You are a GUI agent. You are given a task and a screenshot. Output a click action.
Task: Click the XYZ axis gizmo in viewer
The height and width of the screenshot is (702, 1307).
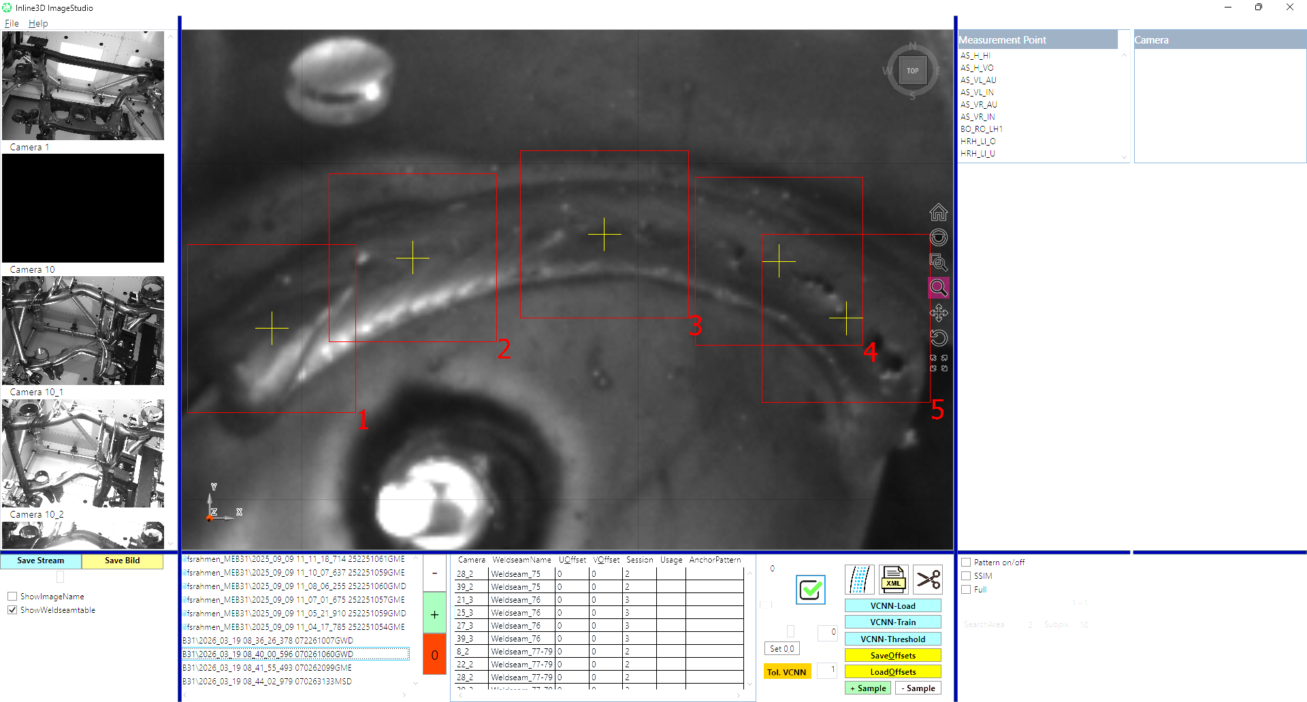pos(223,504)
